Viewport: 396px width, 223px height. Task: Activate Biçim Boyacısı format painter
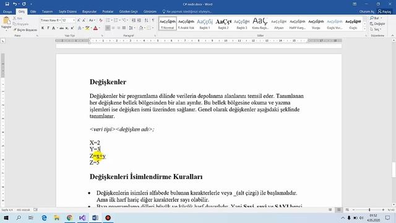25,30
